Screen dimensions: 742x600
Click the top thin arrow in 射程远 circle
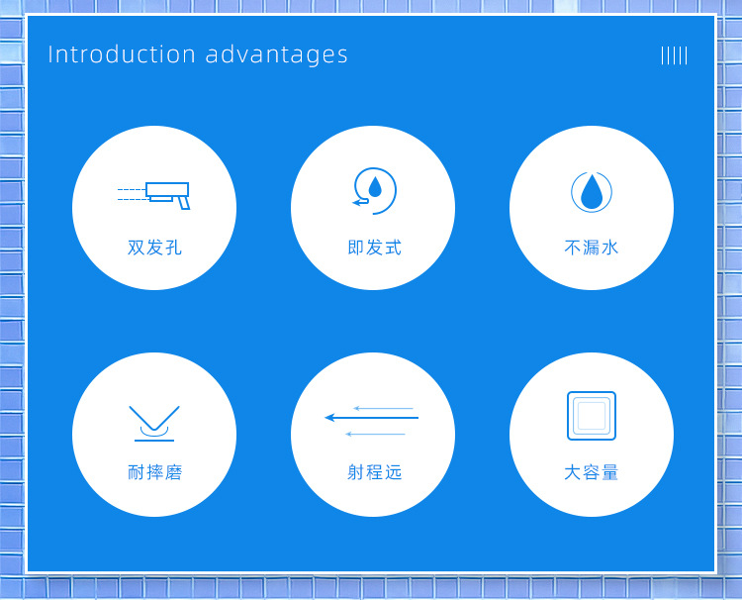point(383,408)
